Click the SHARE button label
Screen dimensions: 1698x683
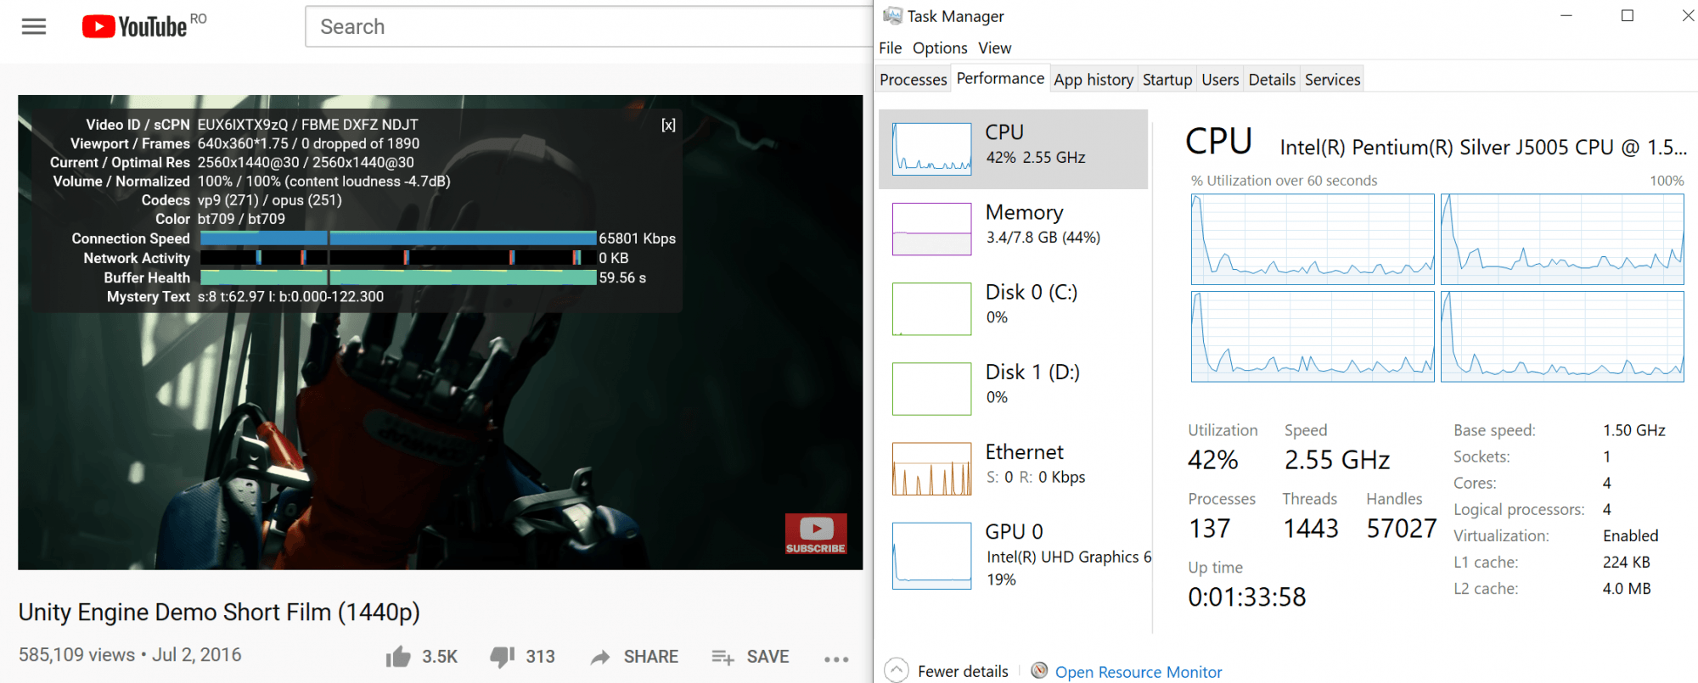coord(651,657)
